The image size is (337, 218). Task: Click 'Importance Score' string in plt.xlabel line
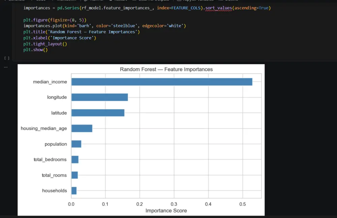tap(72, 38)
